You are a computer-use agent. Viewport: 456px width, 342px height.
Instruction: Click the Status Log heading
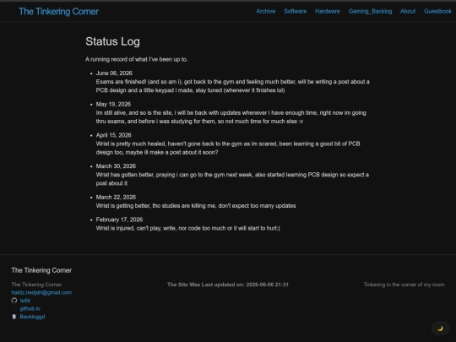[112, 41]
